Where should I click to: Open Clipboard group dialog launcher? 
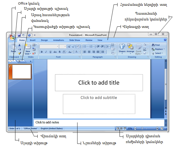click(x=21, y=57)
